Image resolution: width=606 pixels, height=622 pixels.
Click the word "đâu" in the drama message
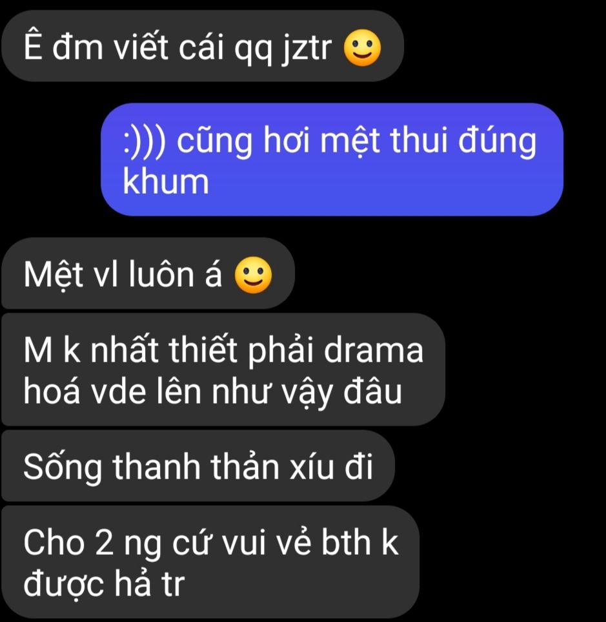pos(372,391)
